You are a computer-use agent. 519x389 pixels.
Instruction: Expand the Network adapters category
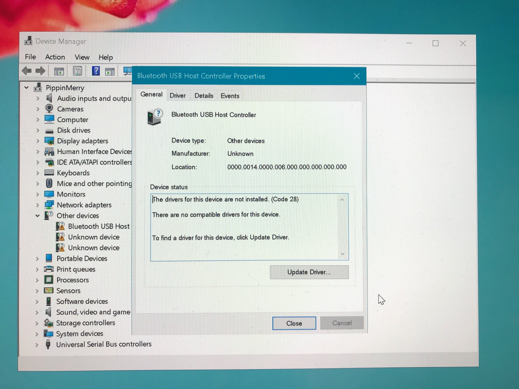tap(38, 205)
